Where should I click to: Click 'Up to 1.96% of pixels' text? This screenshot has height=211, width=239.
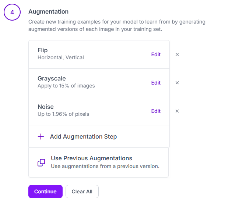click(63, 114)
